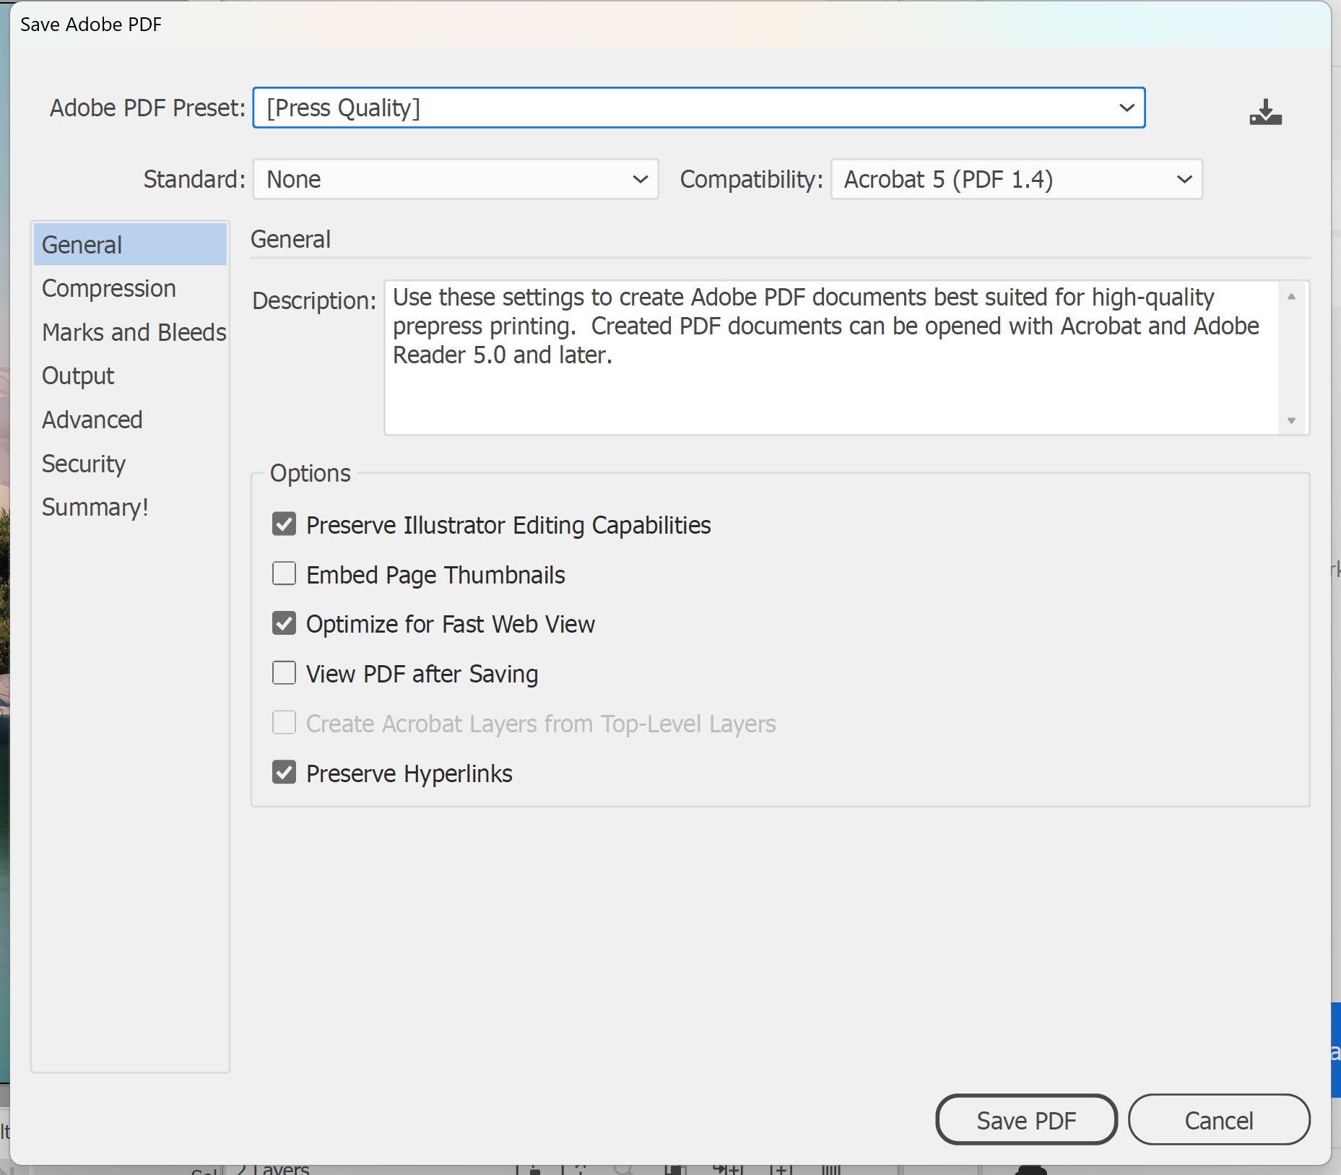
Task: Uncheck Preserve Hyperlinks option
Action: [x=284, y=772]
